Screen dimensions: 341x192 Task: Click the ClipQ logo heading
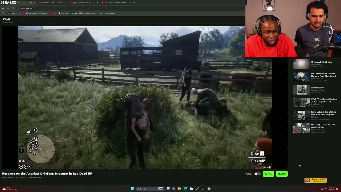tap(7, 19)
